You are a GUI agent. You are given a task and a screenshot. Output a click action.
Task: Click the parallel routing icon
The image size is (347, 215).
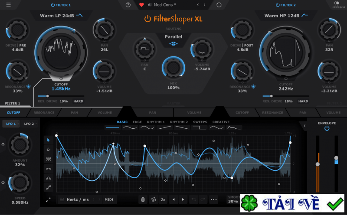coord(173,44)
